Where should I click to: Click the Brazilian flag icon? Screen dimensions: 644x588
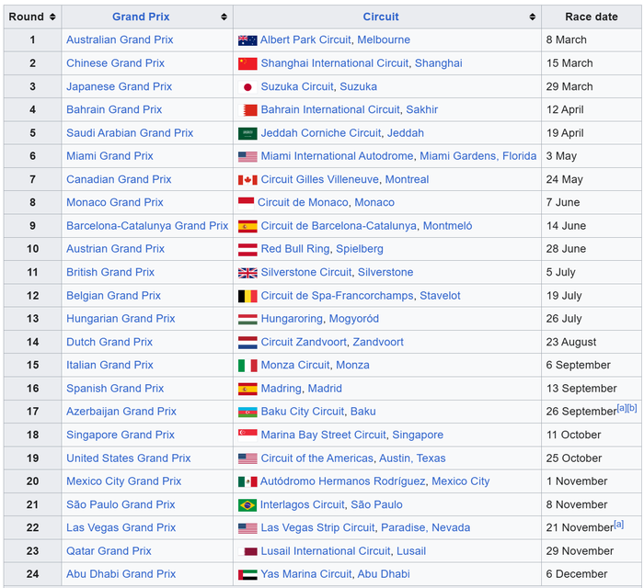(x=247, y=504)
